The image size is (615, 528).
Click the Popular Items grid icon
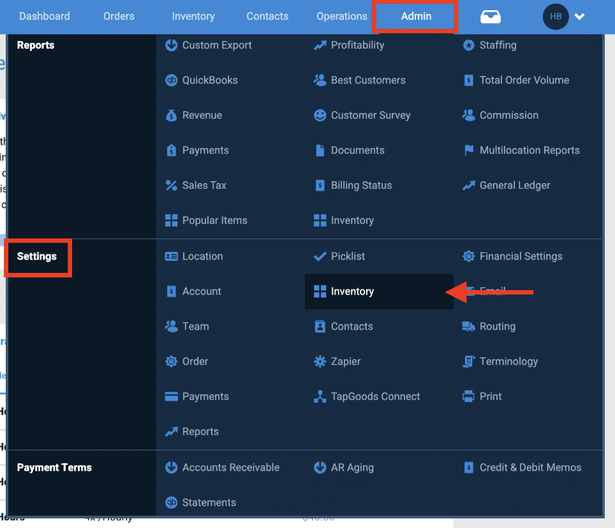171,220
